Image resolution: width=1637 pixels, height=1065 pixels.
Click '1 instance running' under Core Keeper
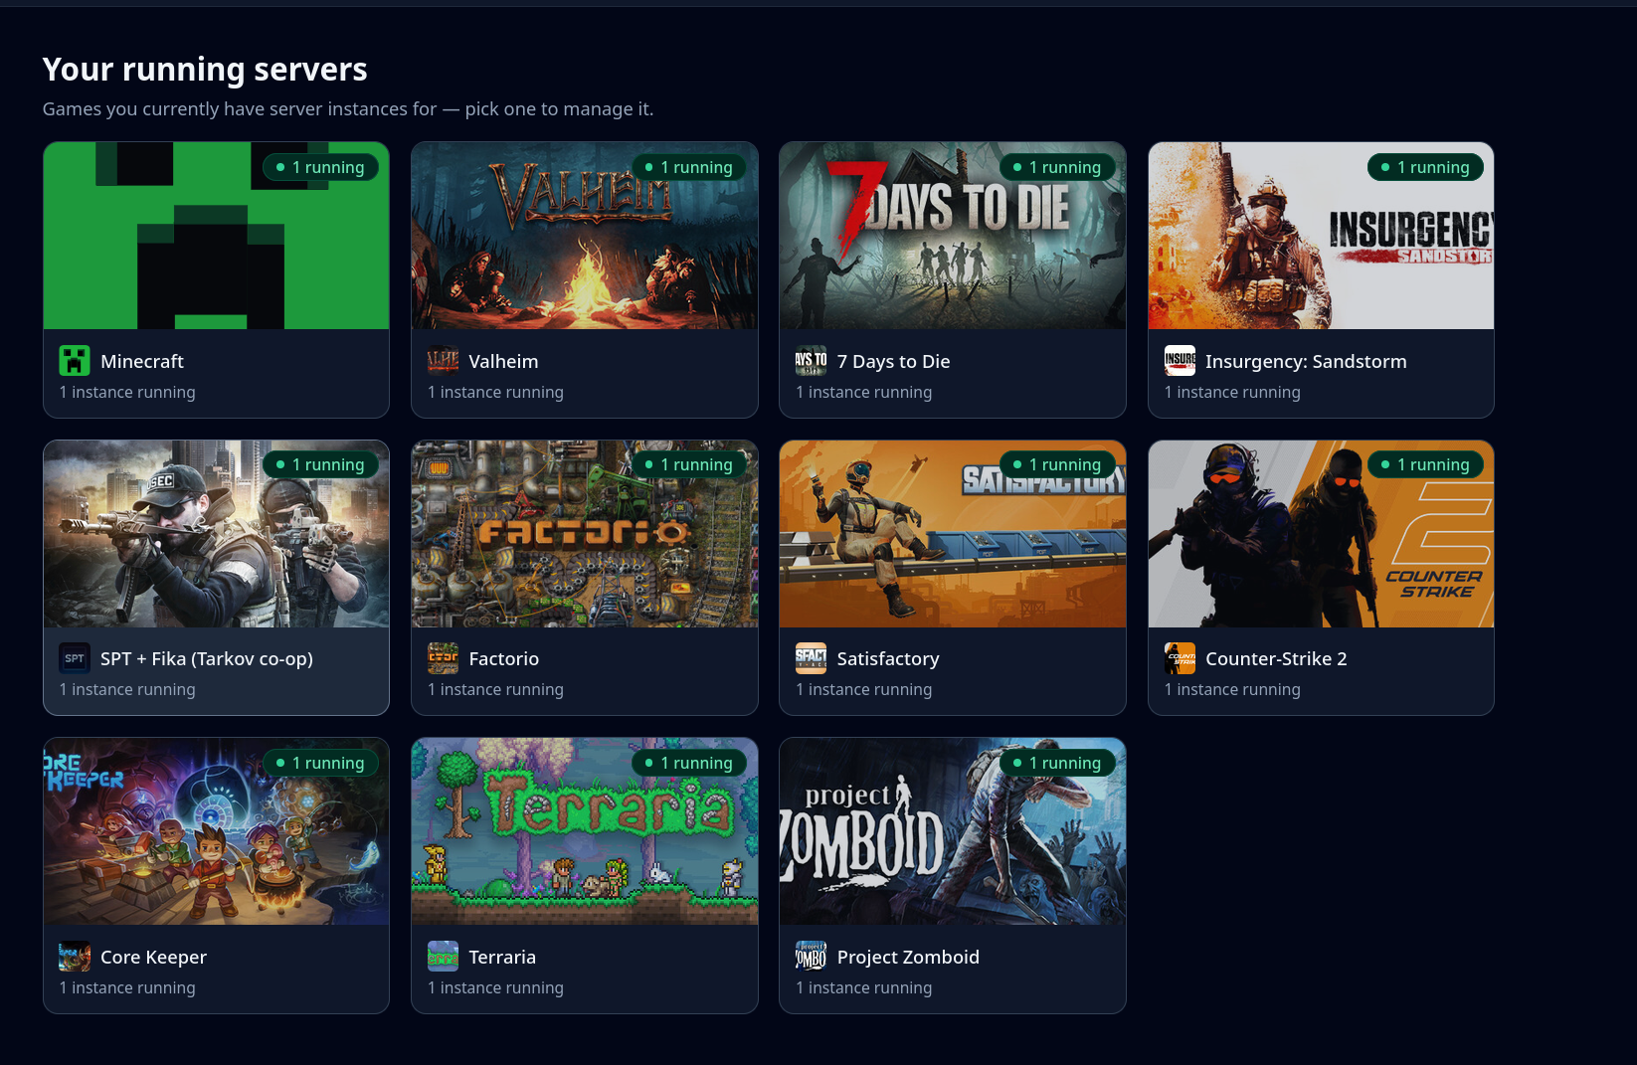[127, 987]
